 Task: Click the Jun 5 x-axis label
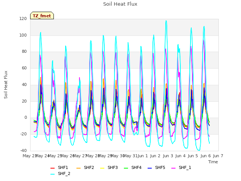point(193,156)
